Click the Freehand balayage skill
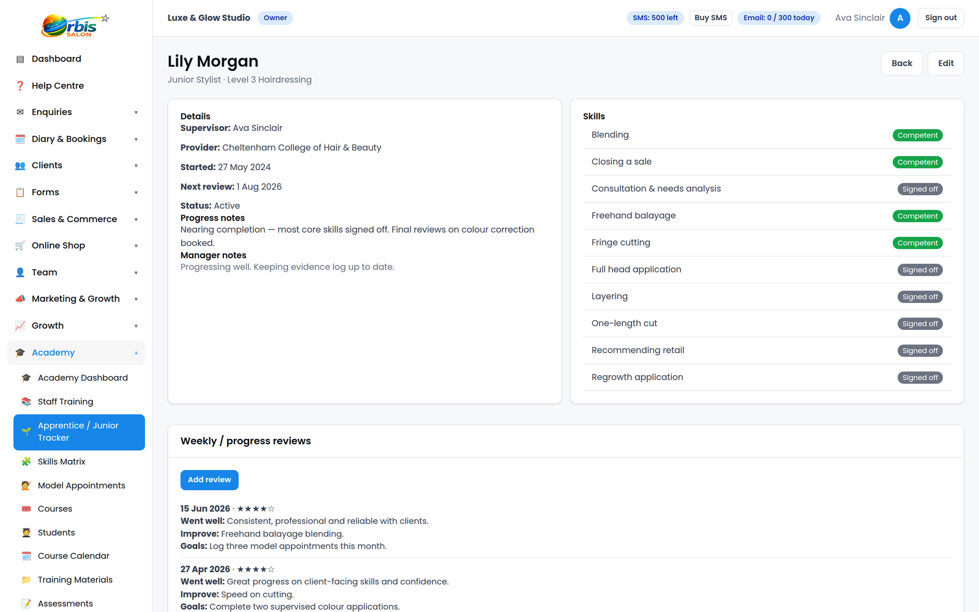979x612 pixels. point(767,216)
